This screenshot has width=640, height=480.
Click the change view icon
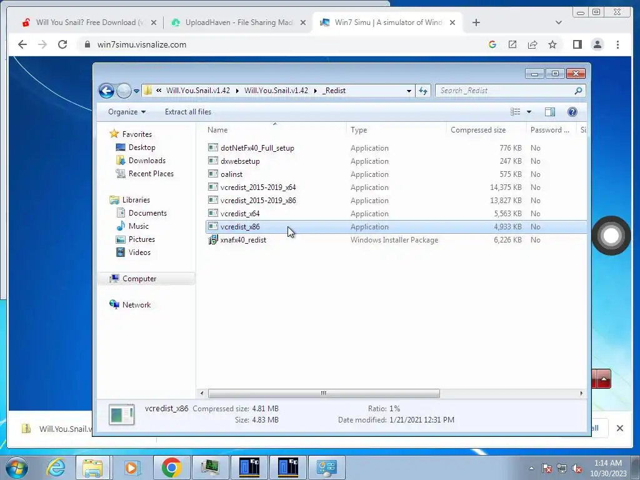[516, 112]
